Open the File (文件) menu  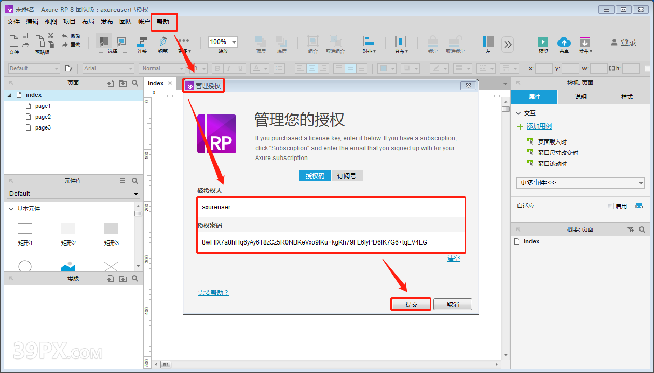click(13, 22)
